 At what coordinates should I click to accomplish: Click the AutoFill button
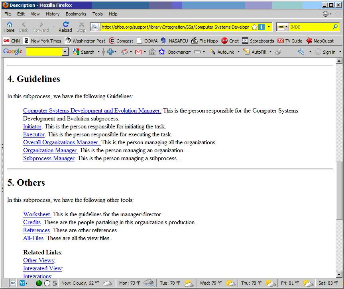(254, 52)
